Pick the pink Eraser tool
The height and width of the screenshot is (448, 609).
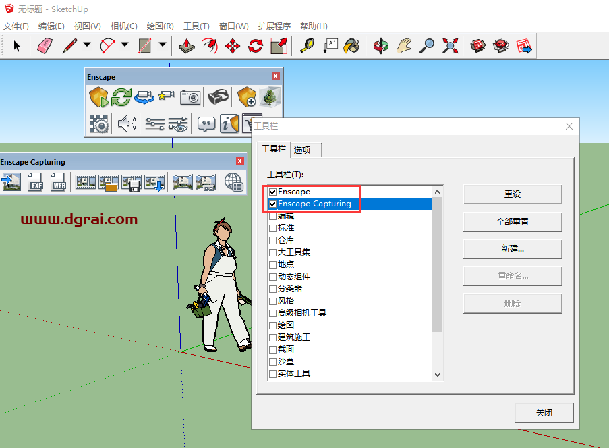45,46
